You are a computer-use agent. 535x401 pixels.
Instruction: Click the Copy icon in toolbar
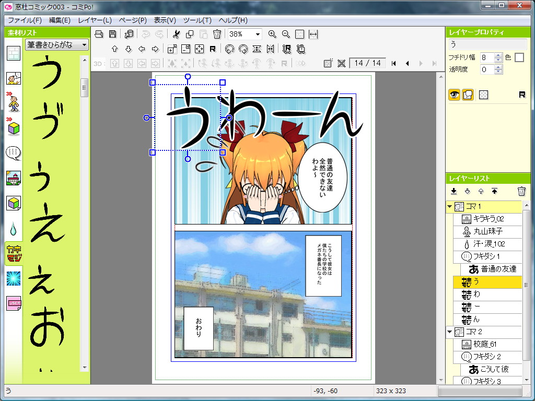tap(190, 34)
